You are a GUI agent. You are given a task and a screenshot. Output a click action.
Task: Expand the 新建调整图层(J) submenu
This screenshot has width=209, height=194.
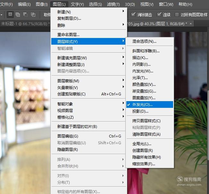coord(88,65)
